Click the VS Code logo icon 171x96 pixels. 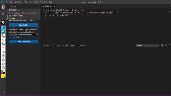coord(2,2)
